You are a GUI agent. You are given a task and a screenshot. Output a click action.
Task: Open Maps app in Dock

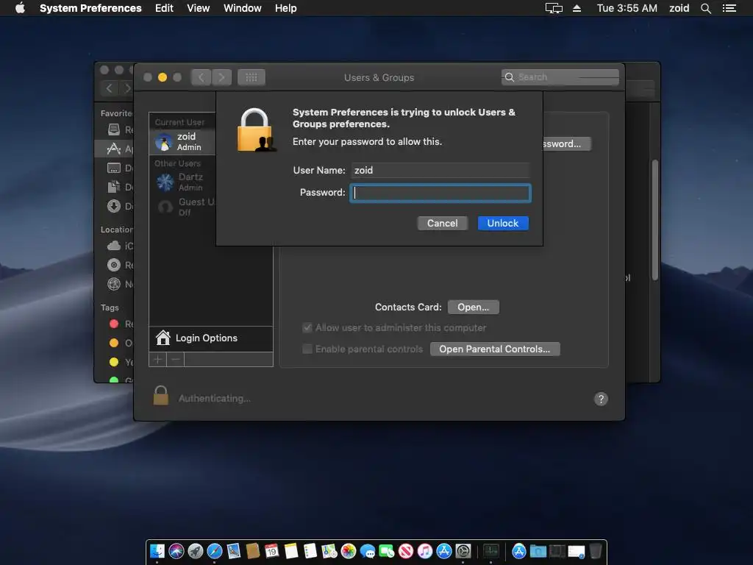pos(329,551)
